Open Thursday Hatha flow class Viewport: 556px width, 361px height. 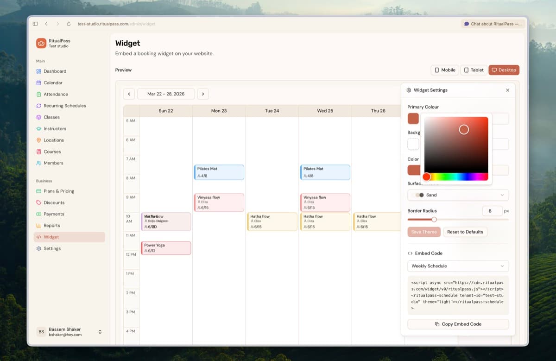click(x=378, y=222)
